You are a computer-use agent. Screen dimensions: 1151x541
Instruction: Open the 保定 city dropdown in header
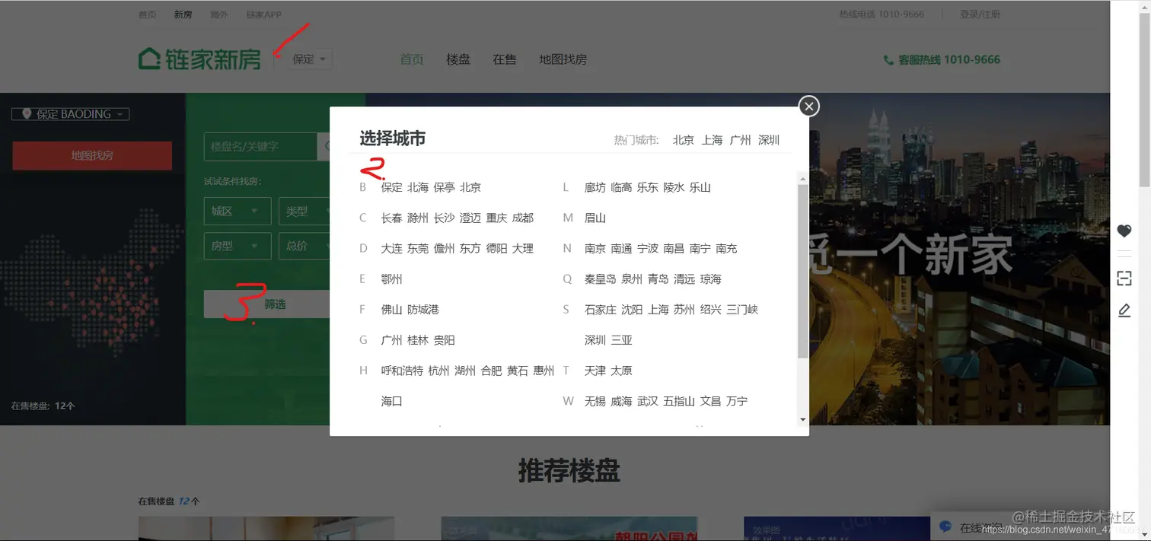coord(304,59)
